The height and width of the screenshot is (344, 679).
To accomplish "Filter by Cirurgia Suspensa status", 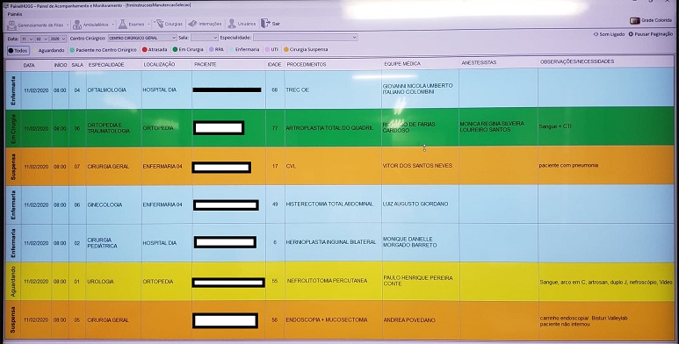I will pos(306,49).
